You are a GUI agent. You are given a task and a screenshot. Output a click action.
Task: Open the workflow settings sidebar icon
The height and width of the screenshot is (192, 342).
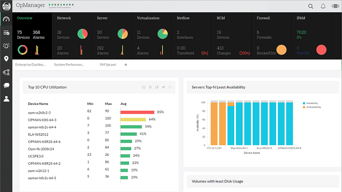[6, 72]
